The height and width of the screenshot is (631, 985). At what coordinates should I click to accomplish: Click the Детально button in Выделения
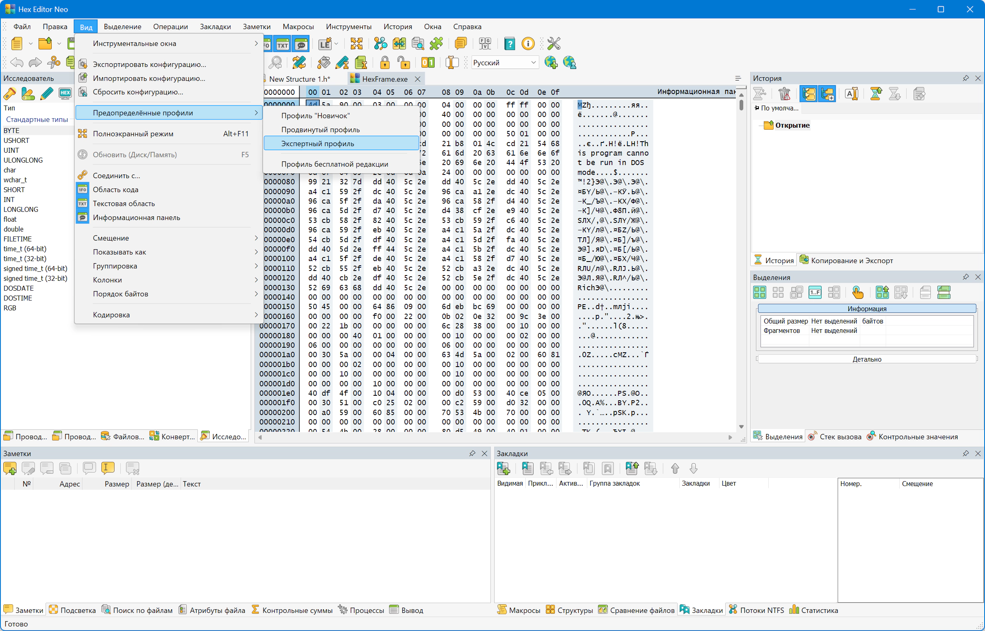(x=866, y=359)
